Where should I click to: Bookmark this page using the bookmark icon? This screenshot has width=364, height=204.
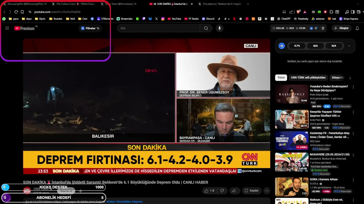click(22, 12)
